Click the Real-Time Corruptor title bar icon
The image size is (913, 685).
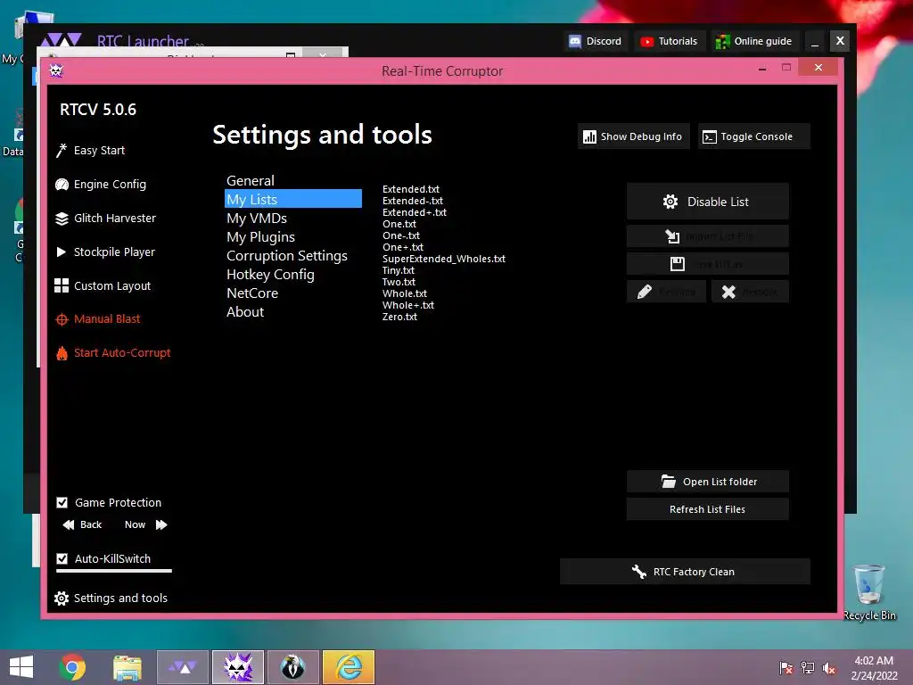click(x=56, y=70)
